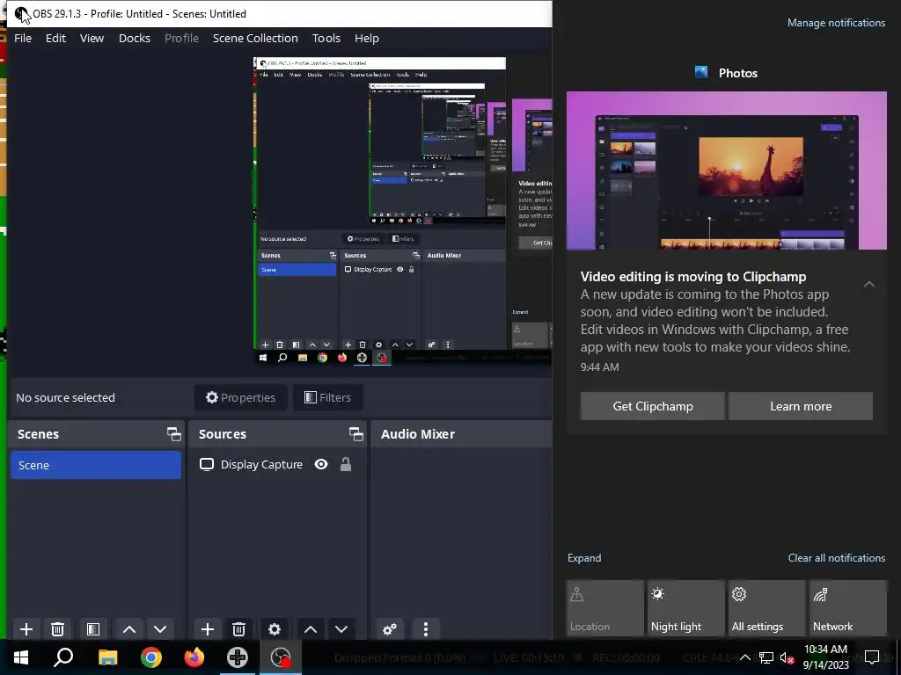The width and height of the screenshot is (901, 675).
Task: Open the Tools menu
Action: 326,38
